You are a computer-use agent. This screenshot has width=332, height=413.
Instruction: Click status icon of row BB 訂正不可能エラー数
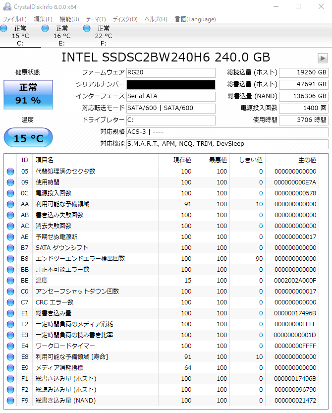pos(10,270)
